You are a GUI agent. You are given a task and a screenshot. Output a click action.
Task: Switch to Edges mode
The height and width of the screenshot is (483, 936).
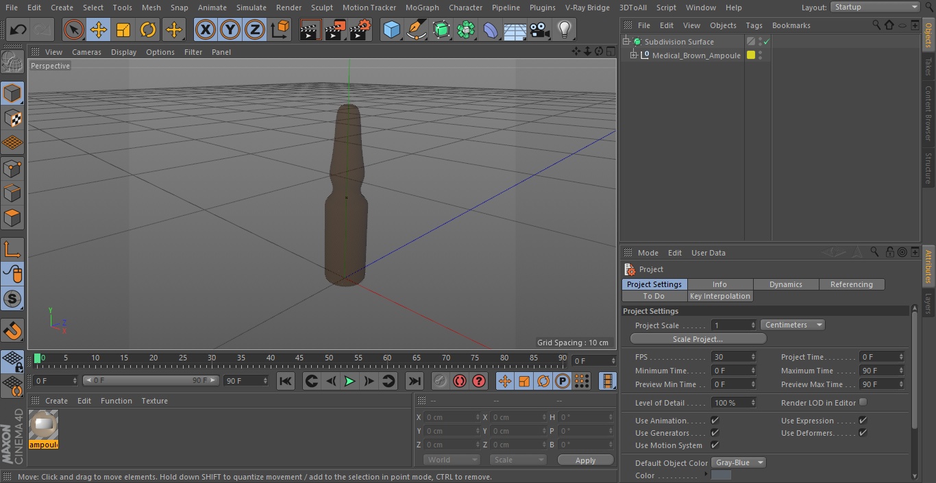point(12,193)
